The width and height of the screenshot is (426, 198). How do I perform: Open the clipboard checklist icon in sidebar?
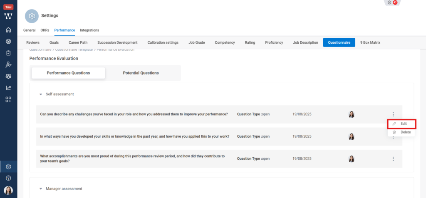coord(8,53)
